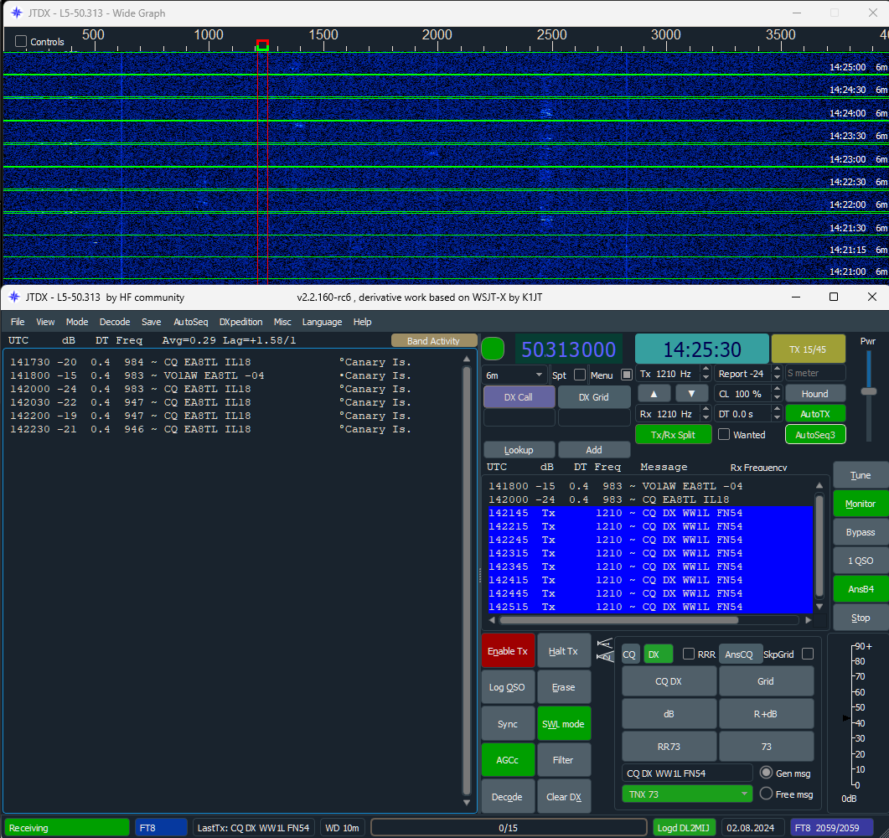
Task: Toggle the Spt checkbox
Action: [580, 375]
